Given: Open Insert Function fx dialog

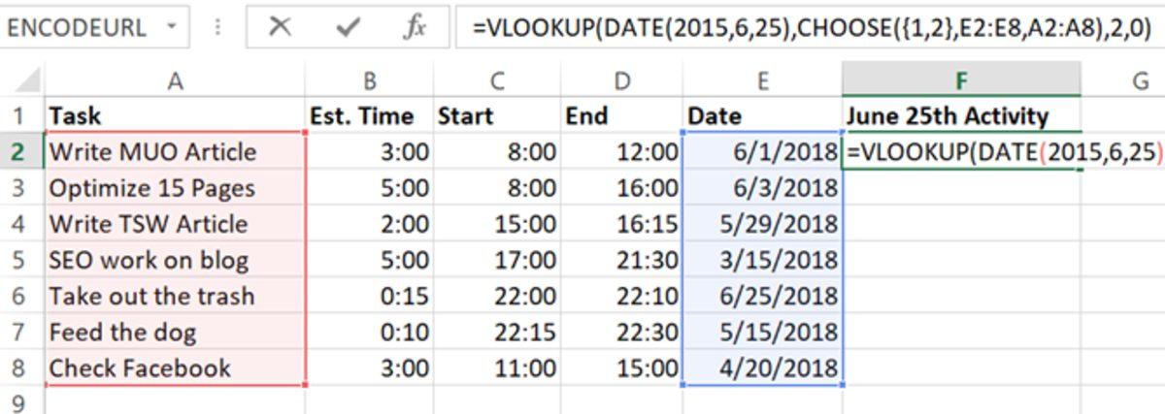Looking at the screenshot, I should point(415,28).
